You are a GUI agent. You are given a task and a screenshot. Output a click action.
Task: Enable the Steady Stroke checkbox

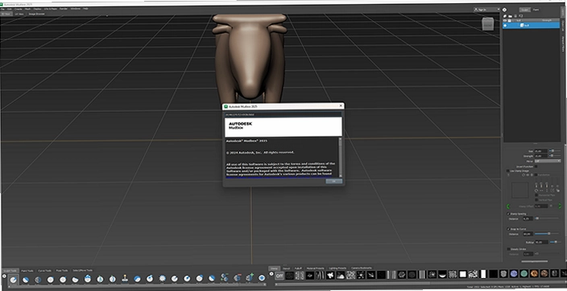(508, 249)
